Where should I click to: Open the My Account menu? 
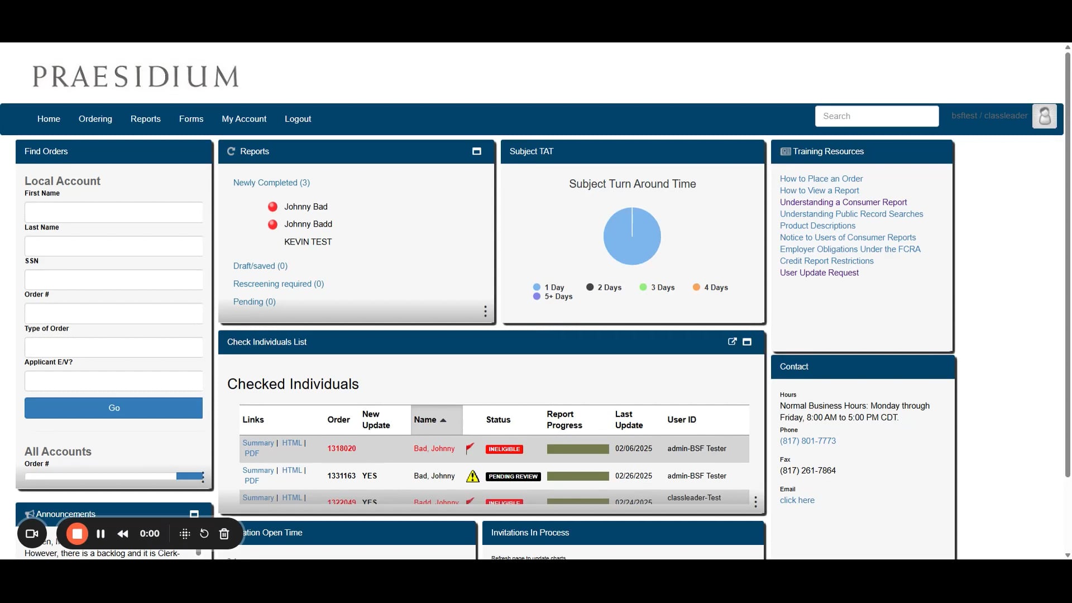243,119
